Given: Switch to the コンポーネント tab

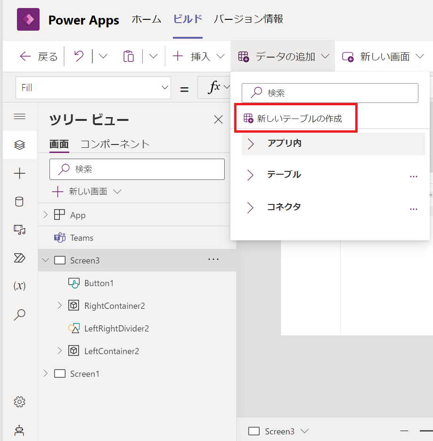Looking at the screenshot, I should click(x=115, y=144).
